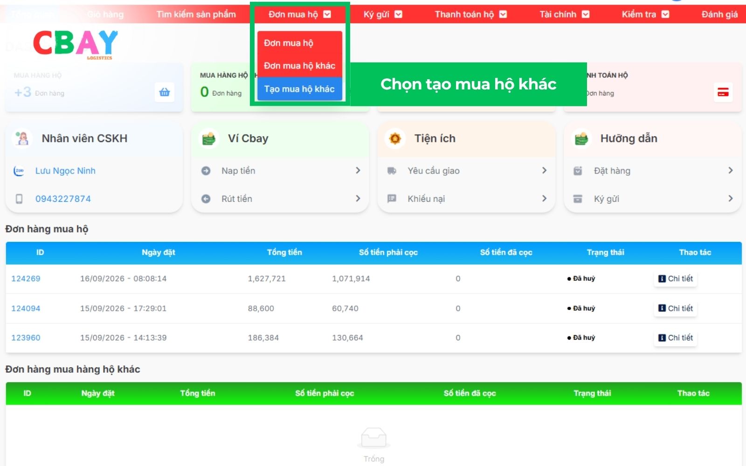Click the shopping basket icon in Mua hàng hộ card
Screen dimensions: 746x466
(x=165, y=92)
